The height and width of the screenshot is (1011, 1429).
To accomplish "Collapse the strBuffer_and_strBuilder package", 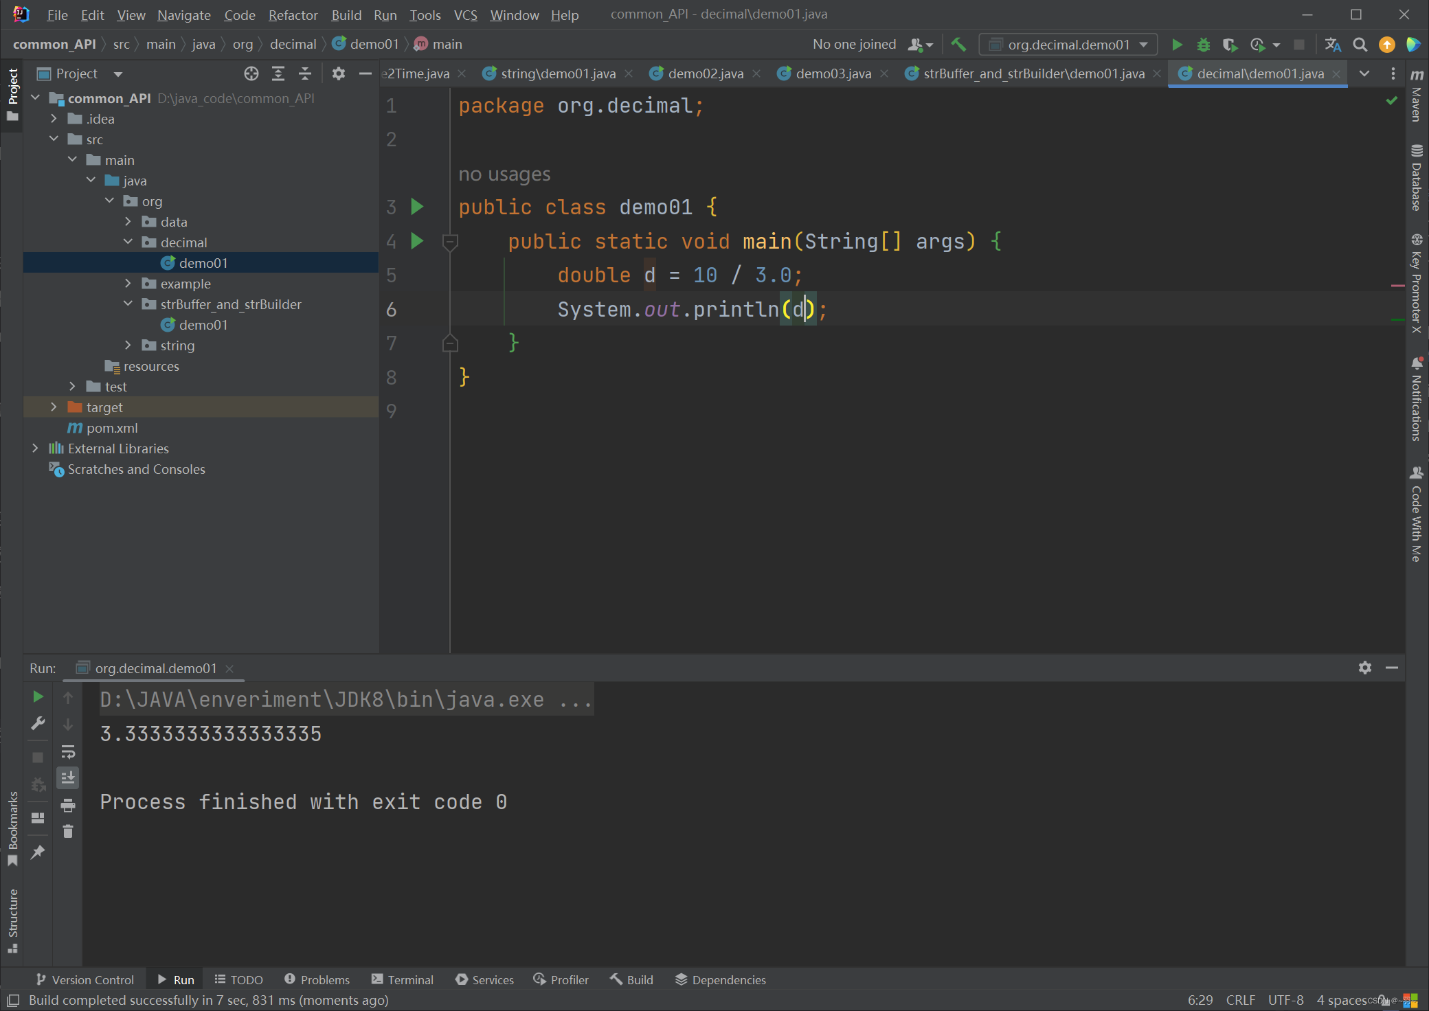I will tap(128, 304).
